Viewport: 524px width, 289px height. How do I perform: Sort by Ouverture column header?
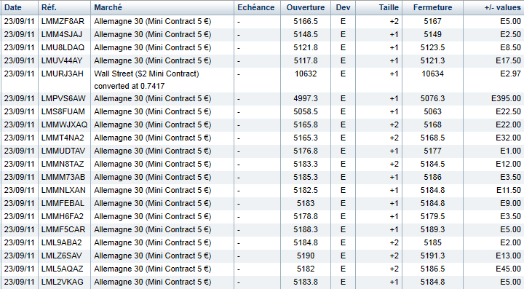coord(306,8)
